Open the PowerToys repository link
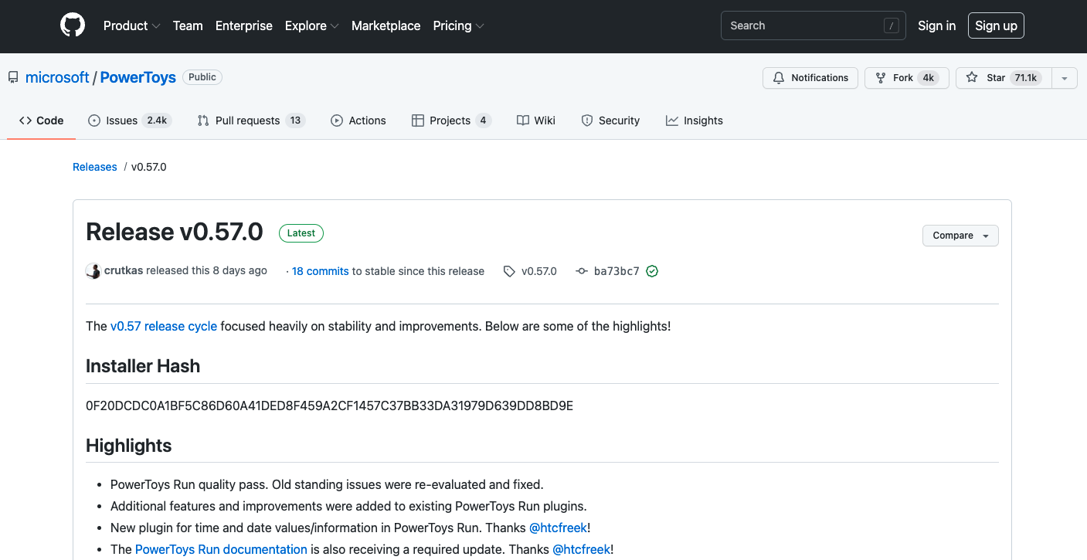Image resolution: width=1087 pixels, height=560 pixels. point(138,77)
